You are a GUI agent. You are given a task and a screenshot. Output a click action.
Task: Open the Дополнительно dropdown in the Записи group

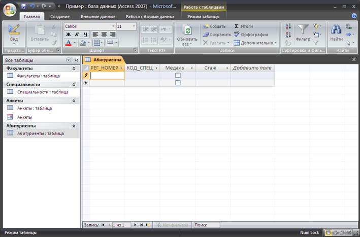(x=255, y=43)
